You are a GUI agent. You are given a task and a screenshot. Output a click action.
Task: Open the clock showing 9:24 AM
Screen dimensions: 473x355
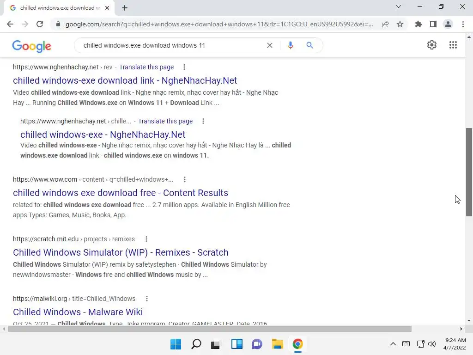[x=455, y=344]
